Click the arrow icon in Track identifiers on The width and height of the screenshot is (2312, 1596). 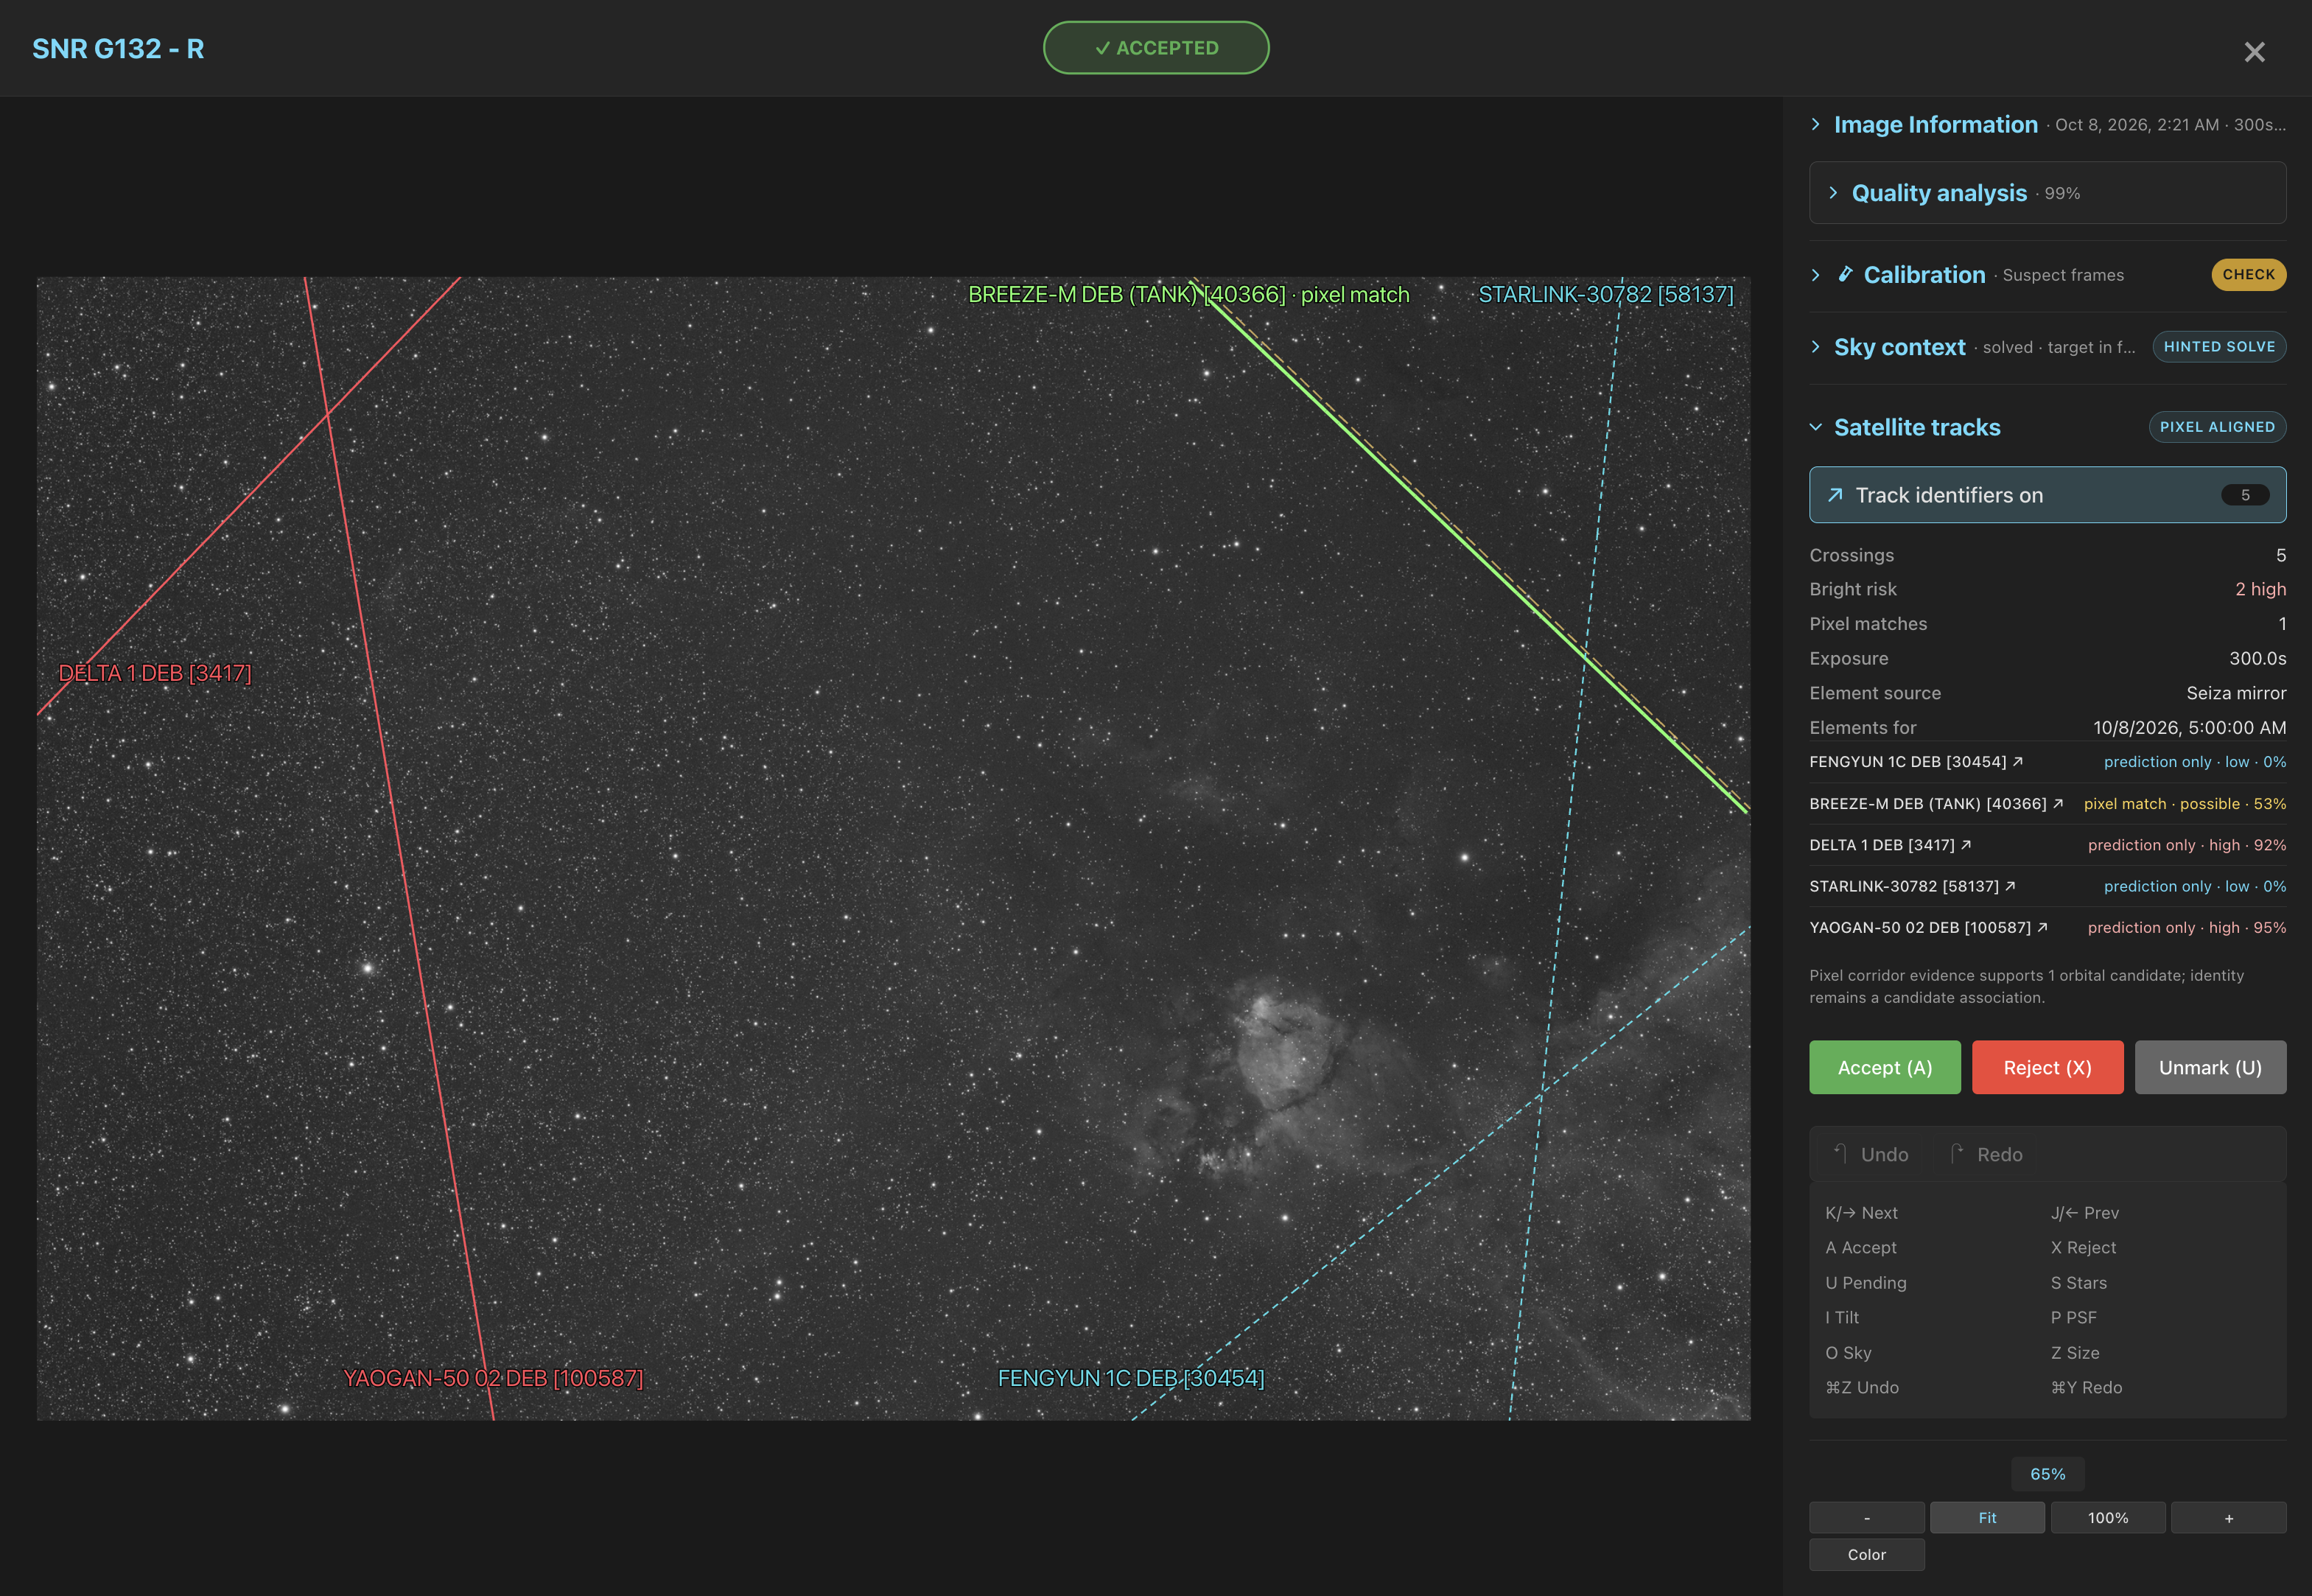(1835, 495)
